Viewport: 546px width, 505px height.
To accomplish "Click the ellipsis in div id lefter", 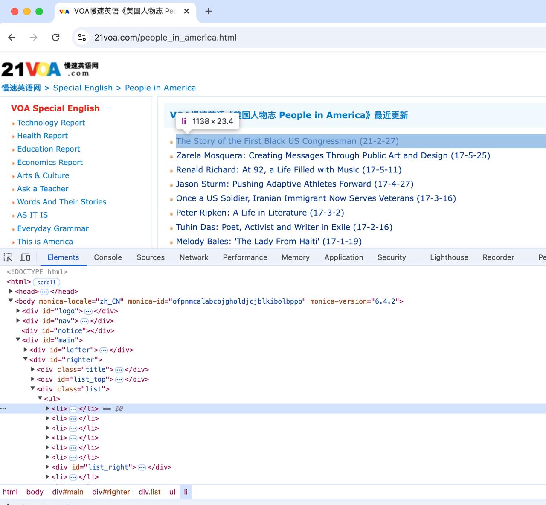I will coord(104,350).
